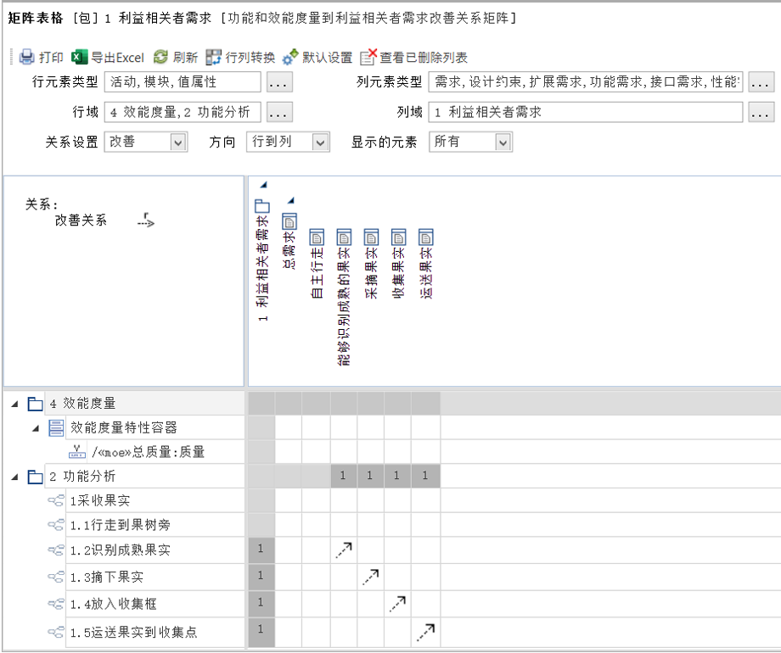The height and width of the screenshot is (653, 781).
Task: Click the 列域 利益相关者需求 input field
Action: pos(586,112)
